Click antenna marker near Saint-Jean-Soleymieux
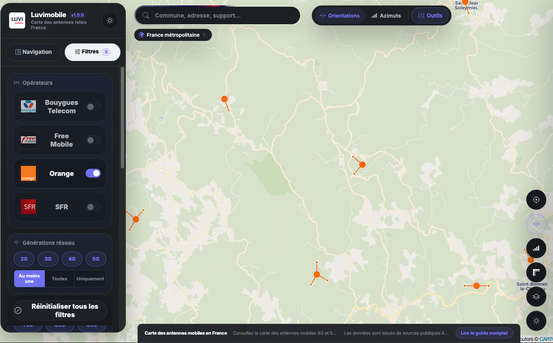This screenshot has width=553, height=343. click(465, 2)
